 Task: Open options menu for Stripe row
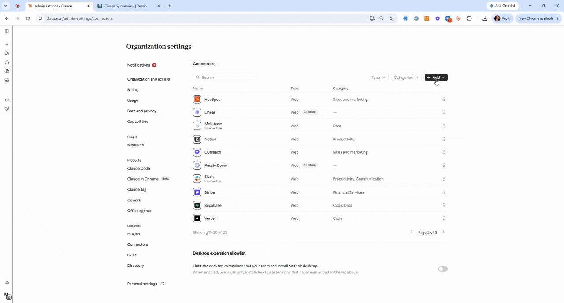coord(444,192)
